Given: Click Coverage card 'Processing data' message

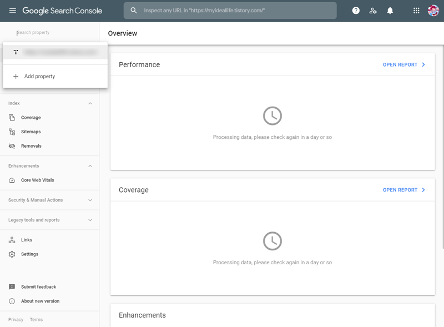Looking at the screenshot, I should 273,263.
